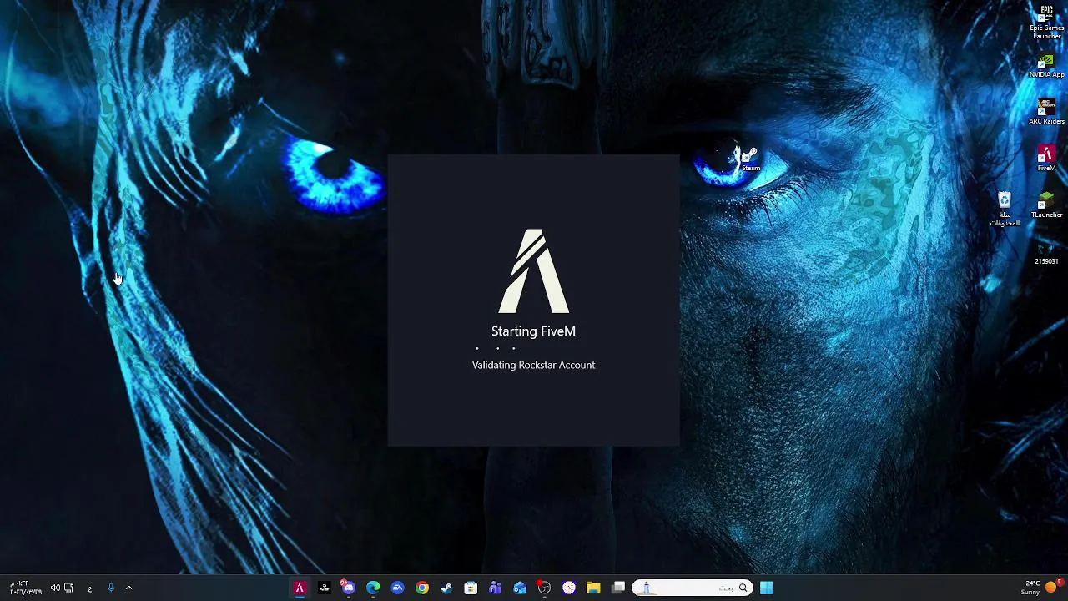Open Outlook from the taskbar

pos(520,588)
